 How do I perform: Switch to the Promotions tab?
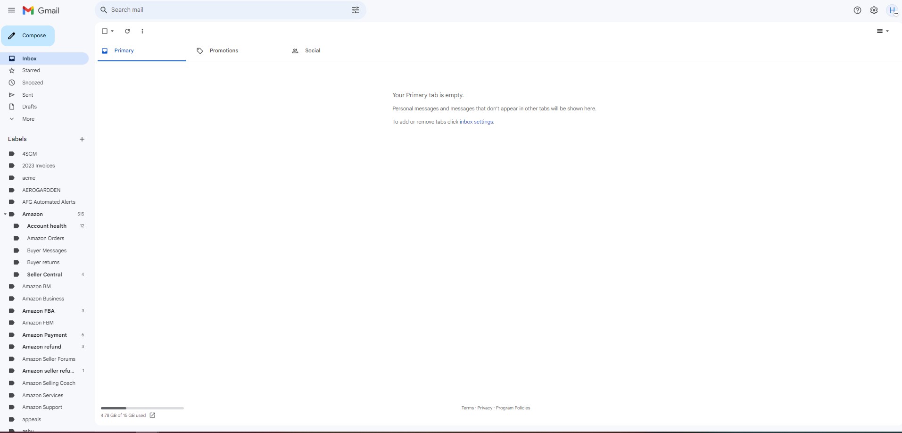click(236, 51)
